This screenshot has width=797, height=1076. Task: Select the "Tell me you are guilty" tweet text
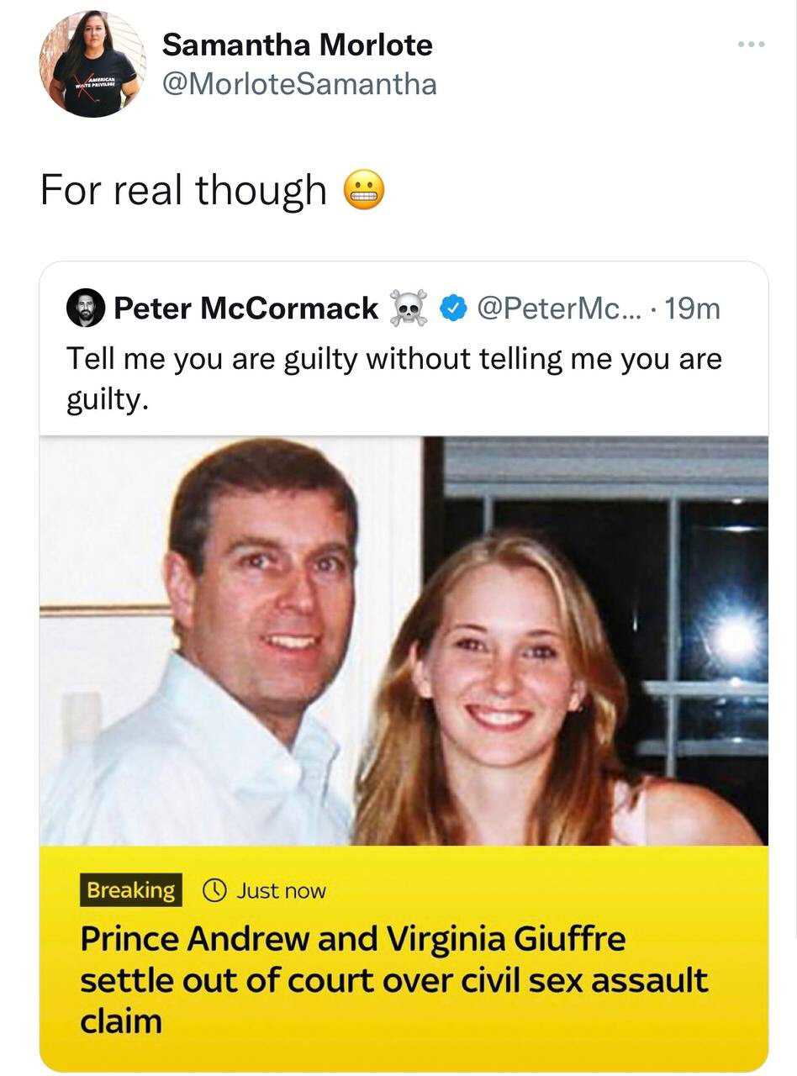click(x=393, y=379)
